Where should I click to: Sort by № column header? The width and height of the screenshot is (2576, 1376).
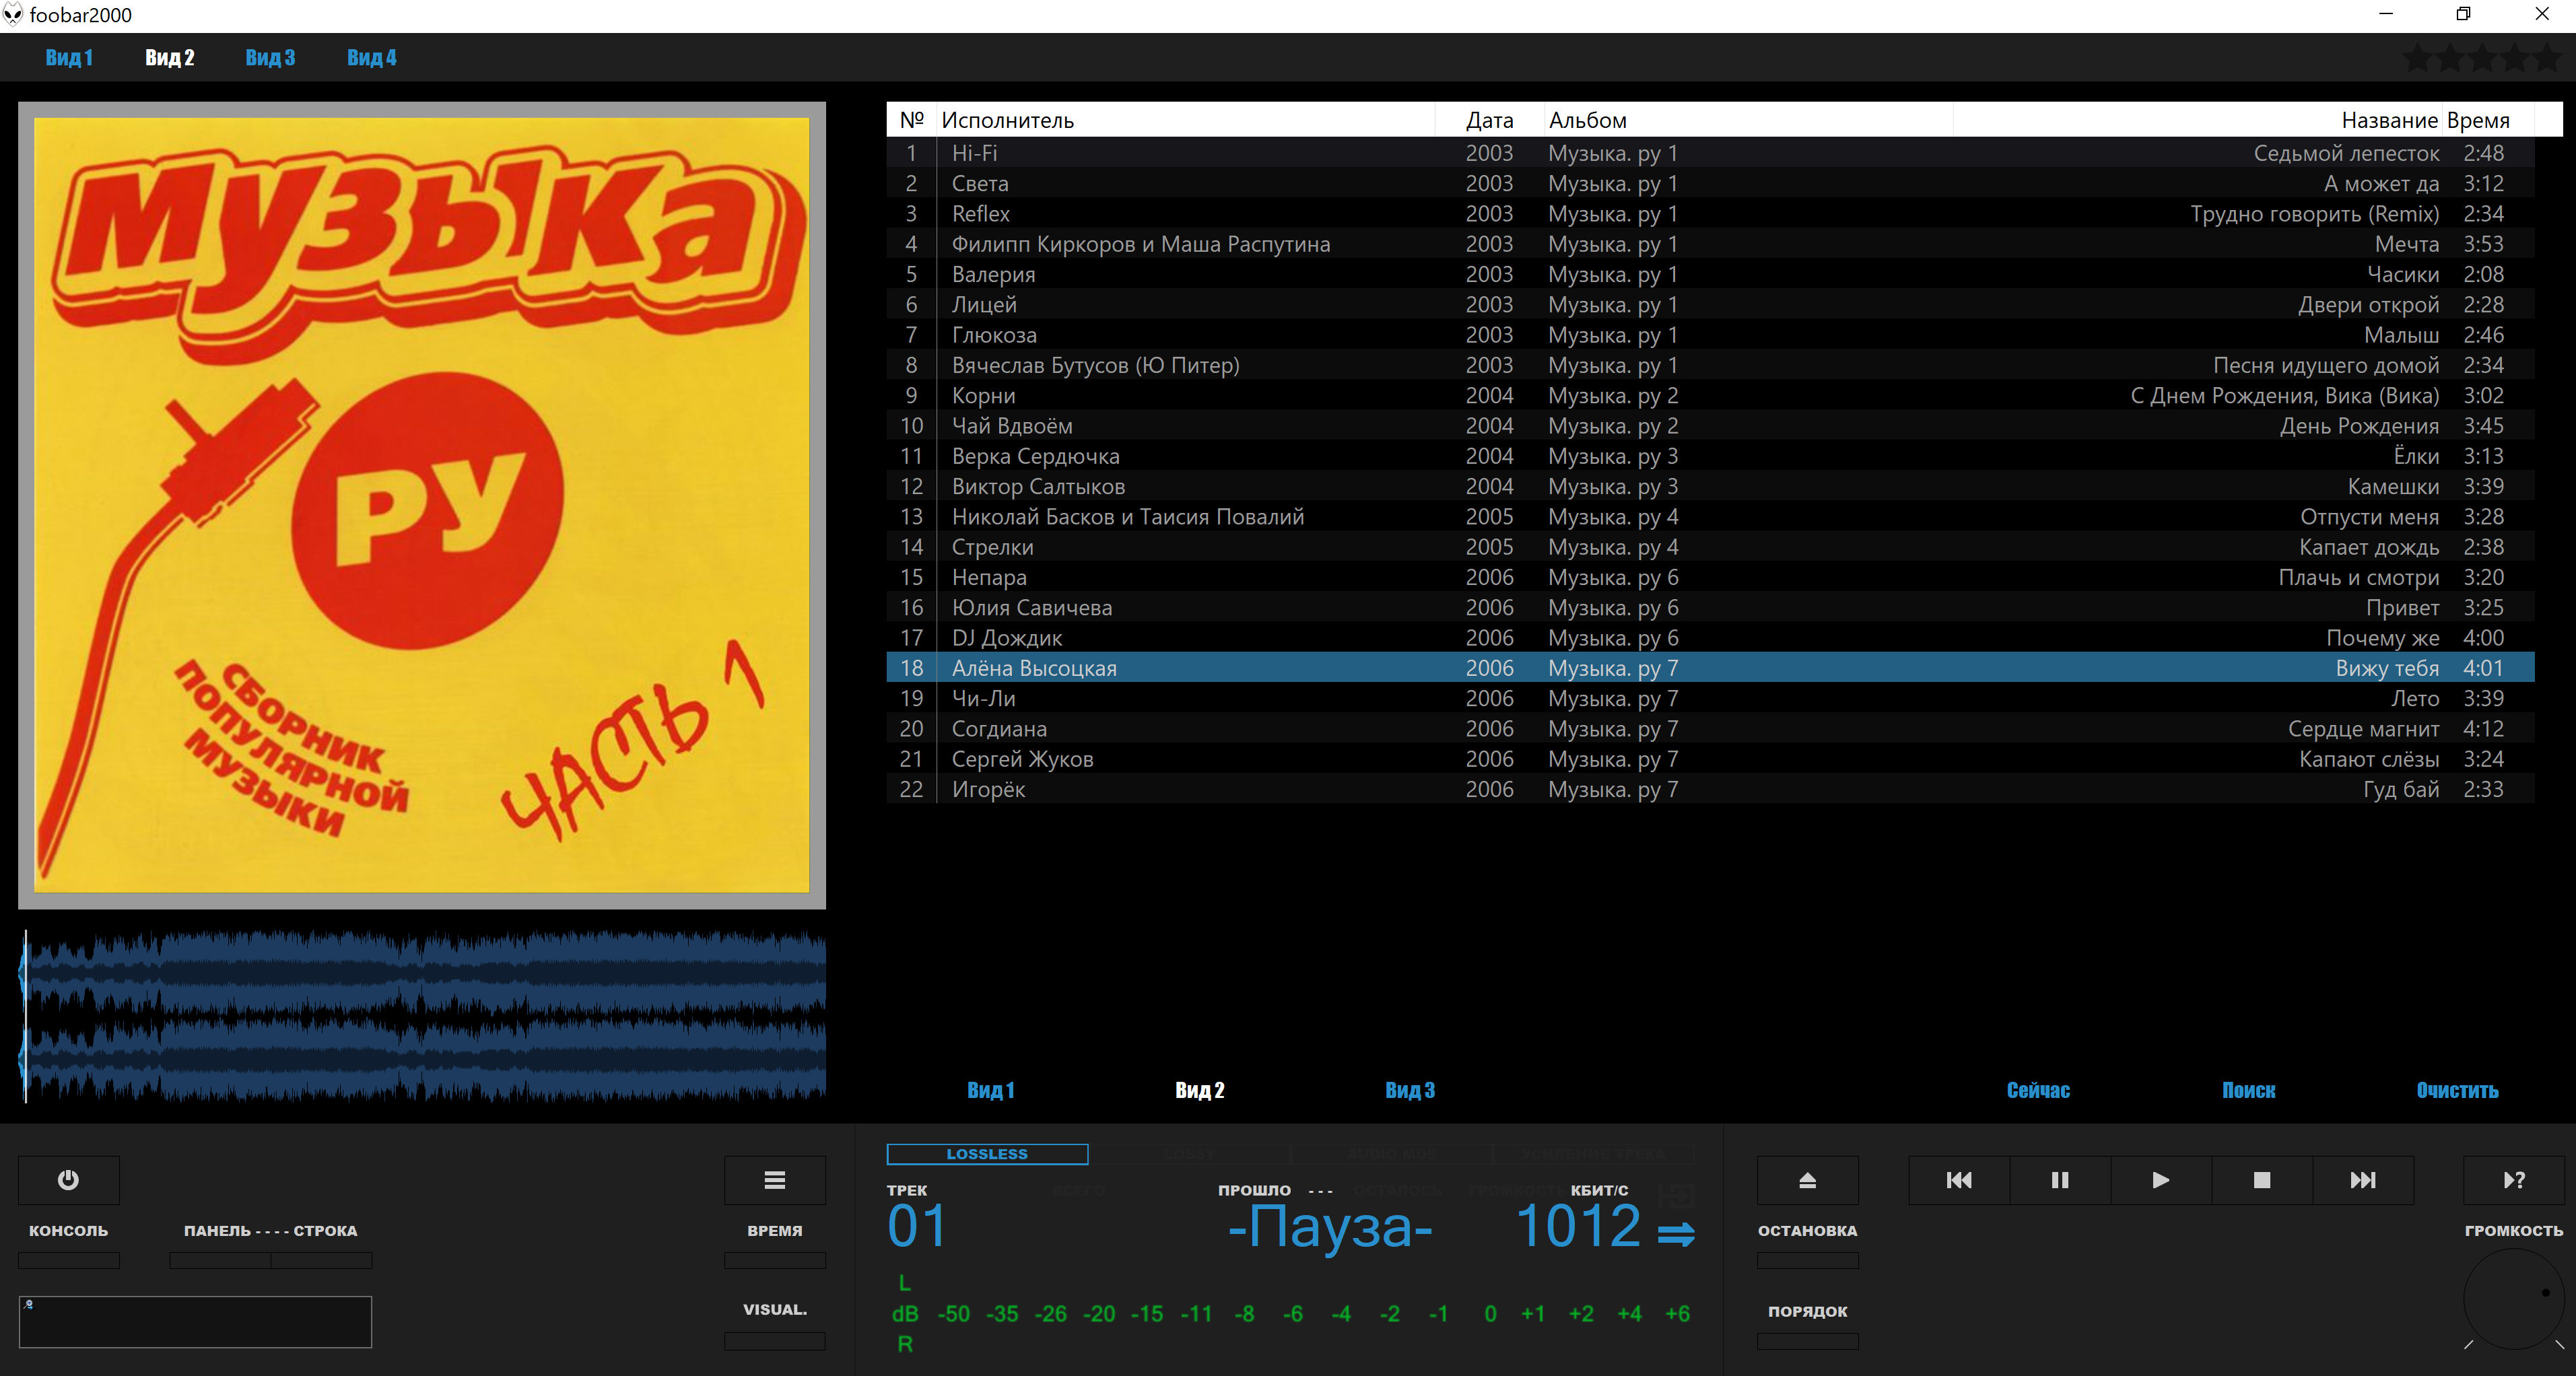pyautogui.click(x=911, y=120)
